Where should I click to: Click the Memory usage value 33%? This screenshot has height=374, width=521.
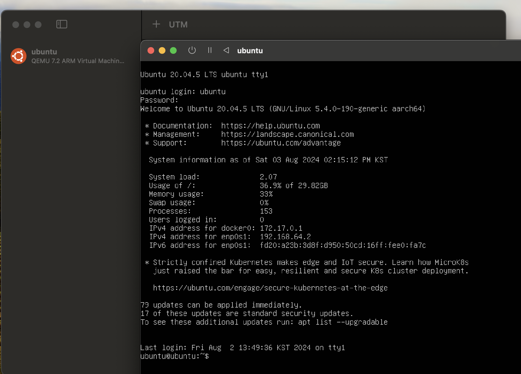[266, 194]
